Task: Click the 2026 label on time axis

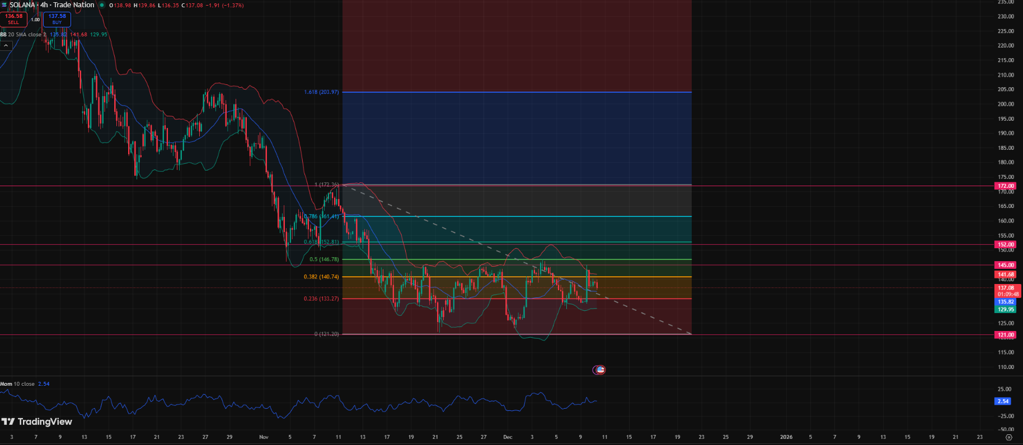Action: click(786, 437)
